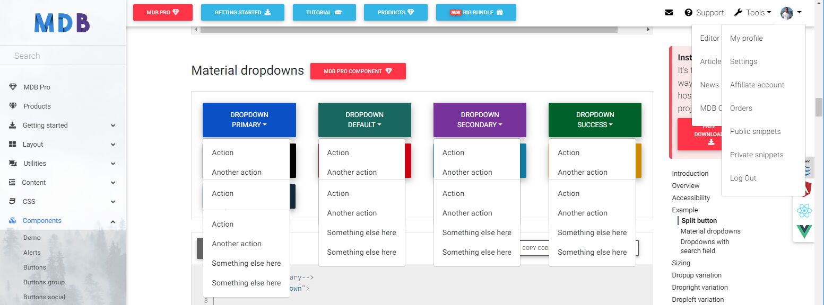The image size is (824, 305).
Task: Go to Overview in page contents
Action: click(x=686, y=185)
